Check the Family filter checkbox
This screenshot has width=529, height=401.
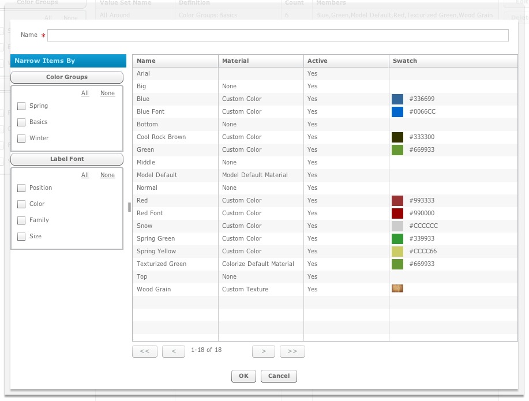pos(21,220)
